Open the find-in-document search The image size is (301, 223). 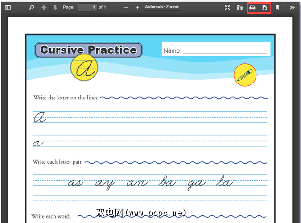pyautogui.click(x=31, y=8)
